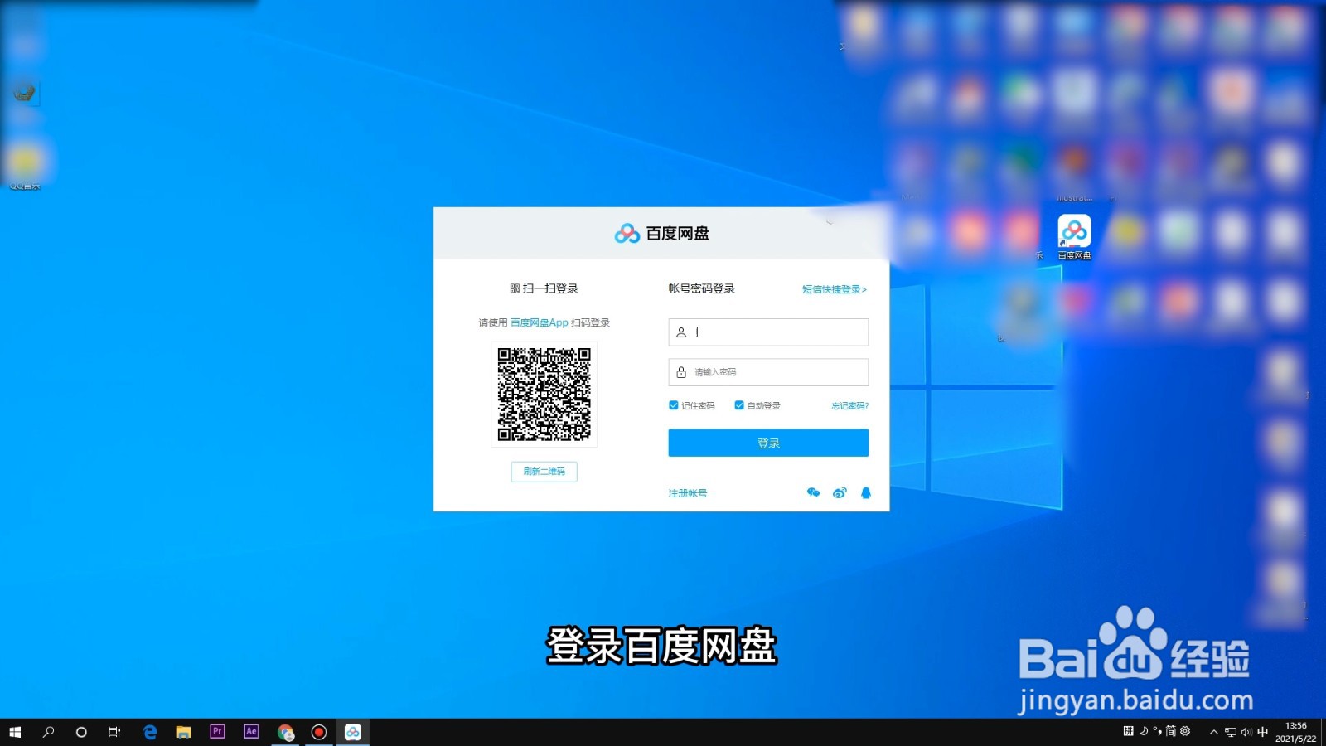Screen dimensions: 1326x746
Task: Click the WeChat login icon
Action: (813, 492)
